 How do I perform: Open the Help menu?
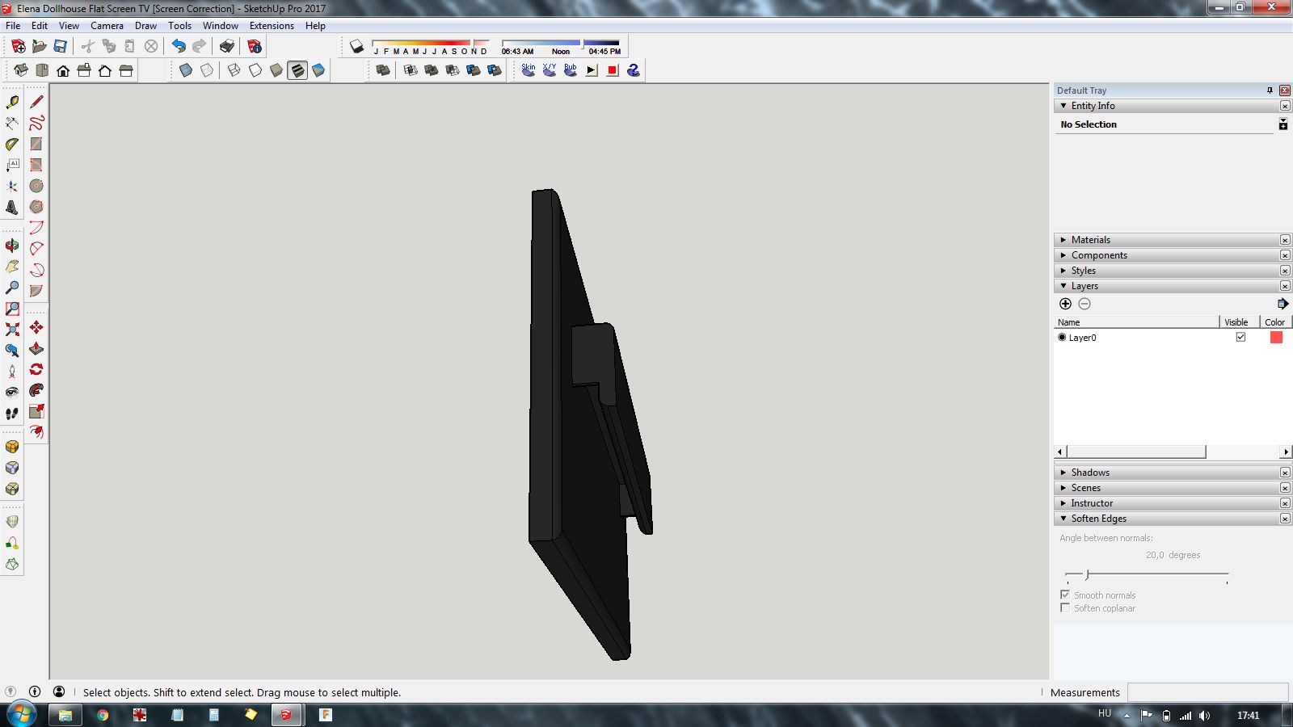[x=315, y=26]
